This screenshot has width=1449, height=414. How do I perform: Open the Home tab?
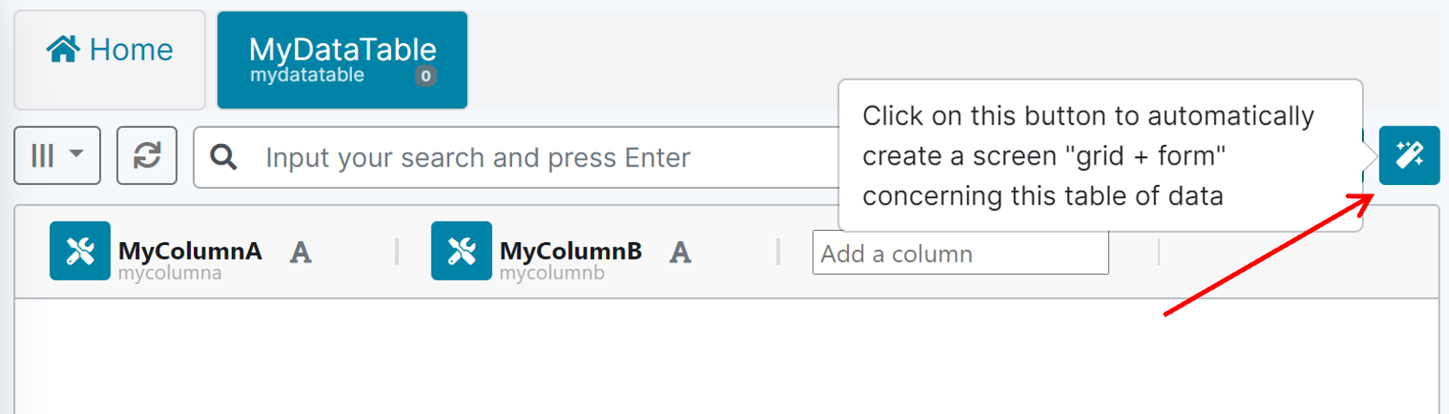point(110,50)
